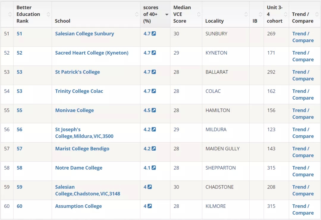Open Trend / Compare for St Patrick's College
Image resolution: width=321 pixels, height=220 pixels.
pos(303,75)
